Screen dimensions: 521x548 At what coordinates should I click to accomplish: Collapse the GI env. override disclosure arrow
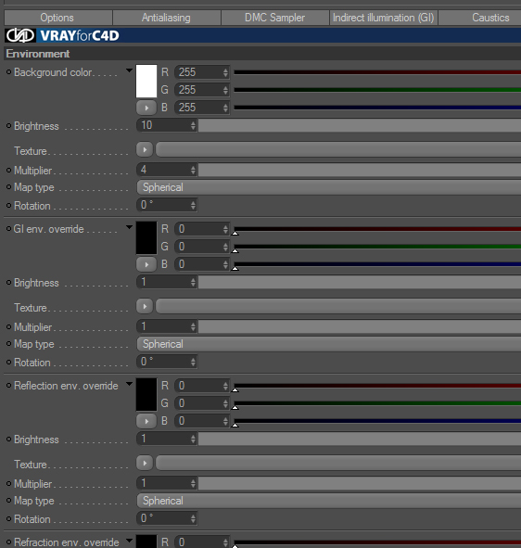pos(129,227)
